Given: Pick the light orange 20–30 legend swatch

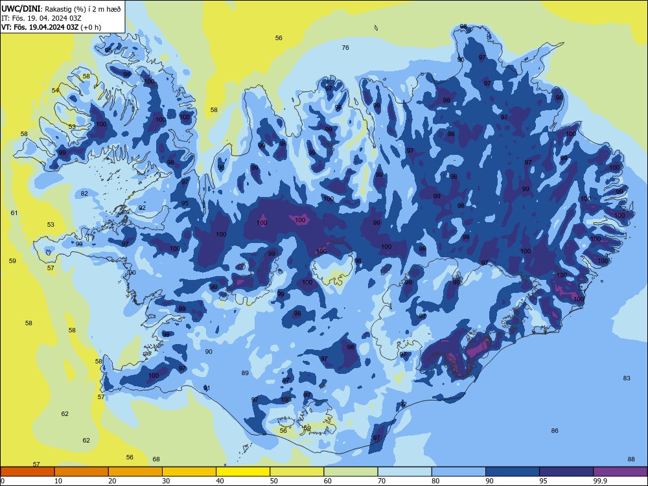Looking at the screenshot, I should 135,472.
